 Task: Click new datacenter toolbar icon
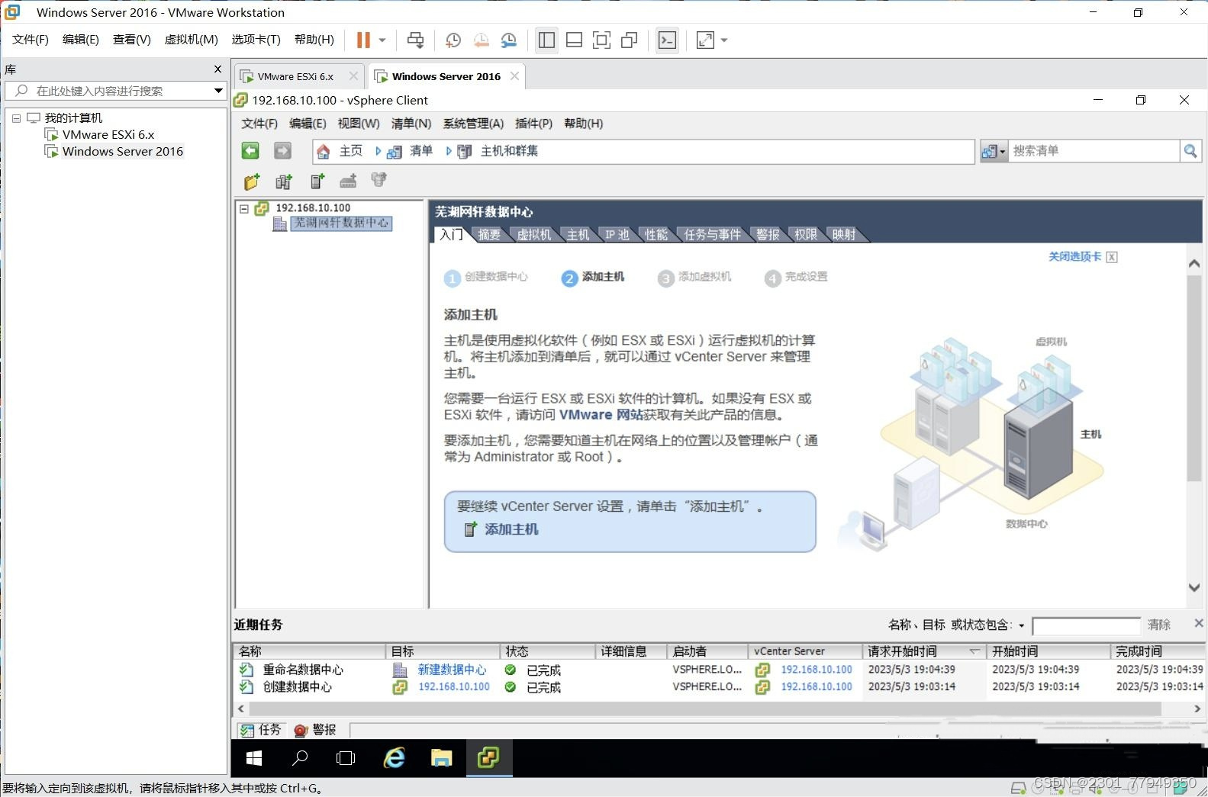click(284, 182)
